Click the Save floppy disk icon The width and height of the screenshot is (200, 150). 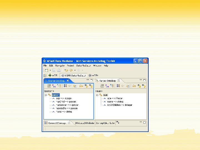(x=54, y=70)
